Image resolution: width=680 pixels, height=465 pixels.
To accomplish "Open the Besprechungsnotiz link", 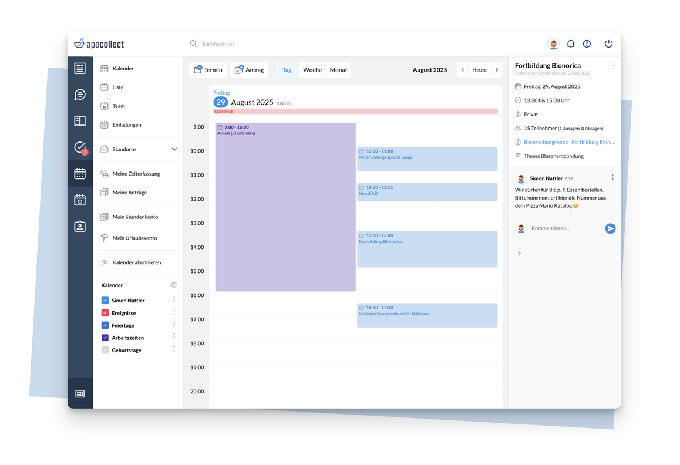I will (x=568, y=142).
